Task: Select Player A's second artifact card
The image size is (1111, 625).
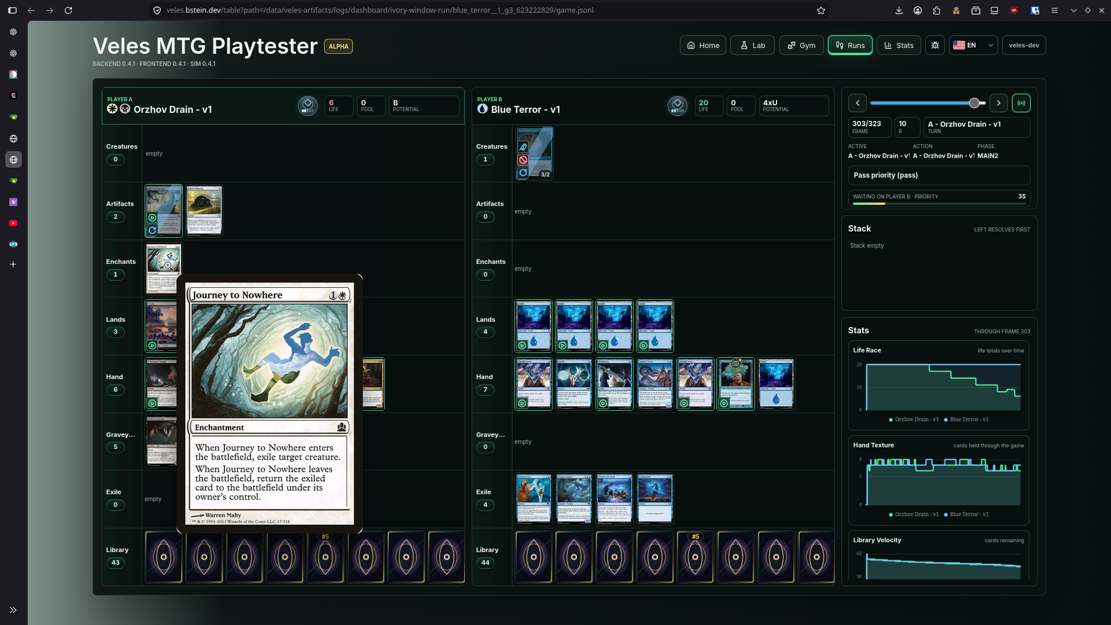Action: point(204,211)
